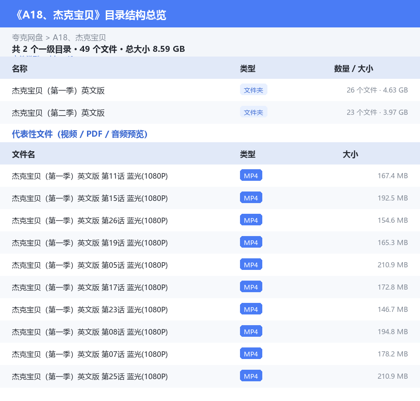
Task: Select file 第19话 蓝光(1080P)
Action: (90, 242)
